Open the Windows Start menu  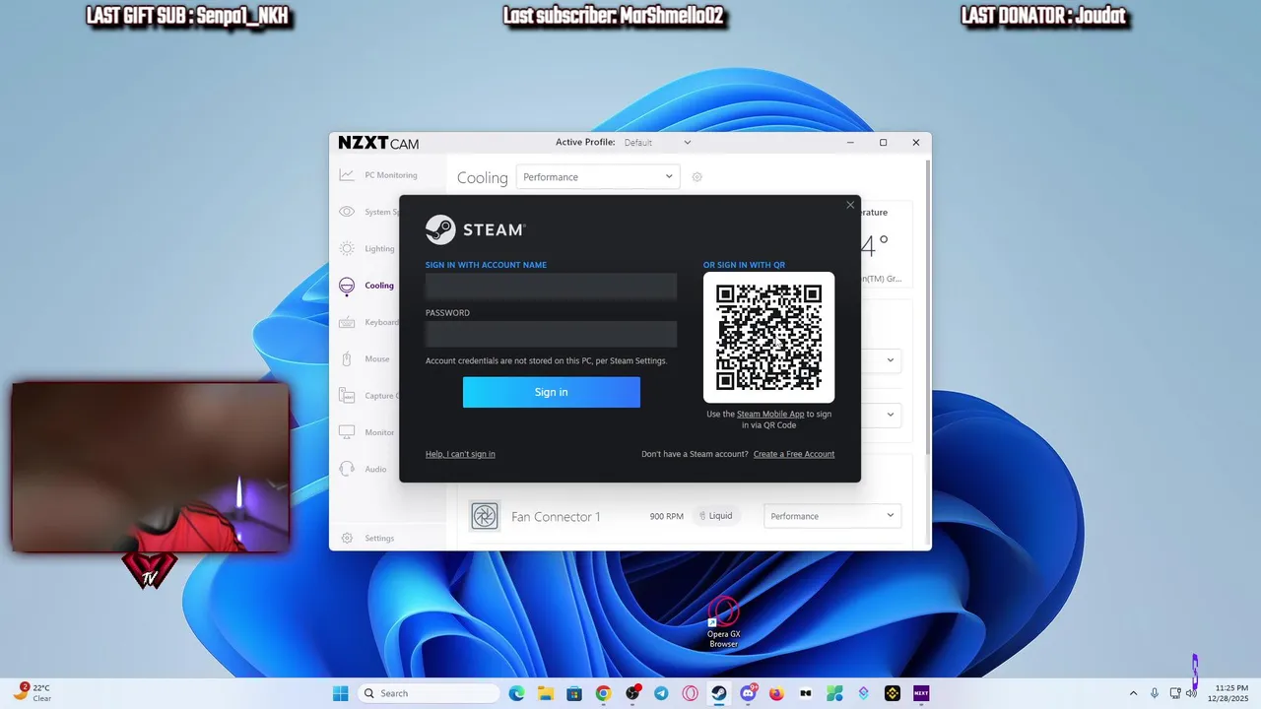pos(340,693)
